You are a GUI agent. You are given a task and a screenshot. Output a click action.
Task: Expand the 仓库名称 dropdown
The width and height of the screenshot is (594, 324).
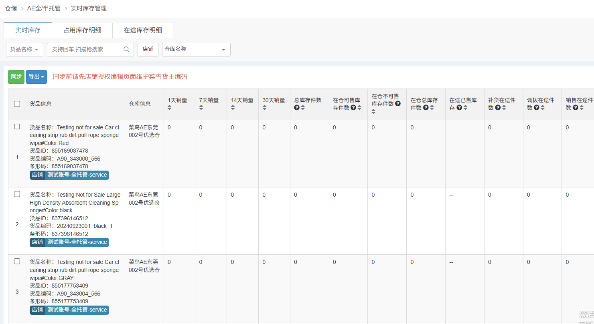196,49
